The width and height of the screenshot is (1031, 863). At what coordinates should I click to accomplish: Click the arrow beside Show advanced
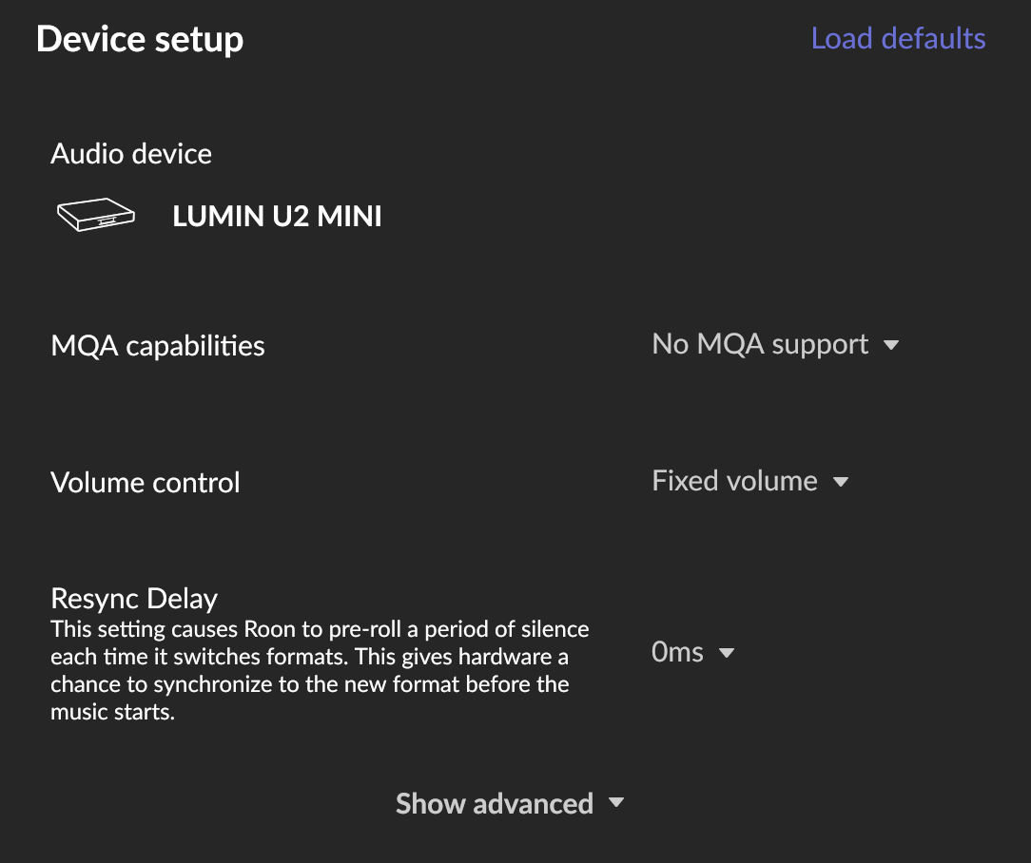coord(616,803)
